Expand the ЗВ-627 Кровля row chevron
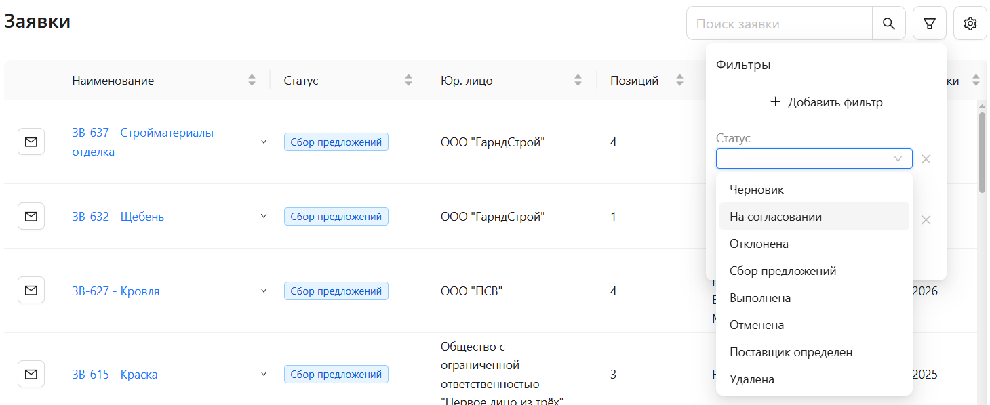 [264, 291]
